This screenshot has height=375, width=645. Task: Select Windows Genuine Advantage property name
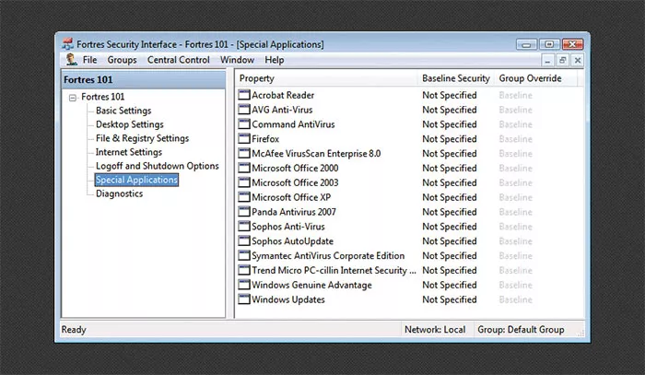(x=311, y=285)
